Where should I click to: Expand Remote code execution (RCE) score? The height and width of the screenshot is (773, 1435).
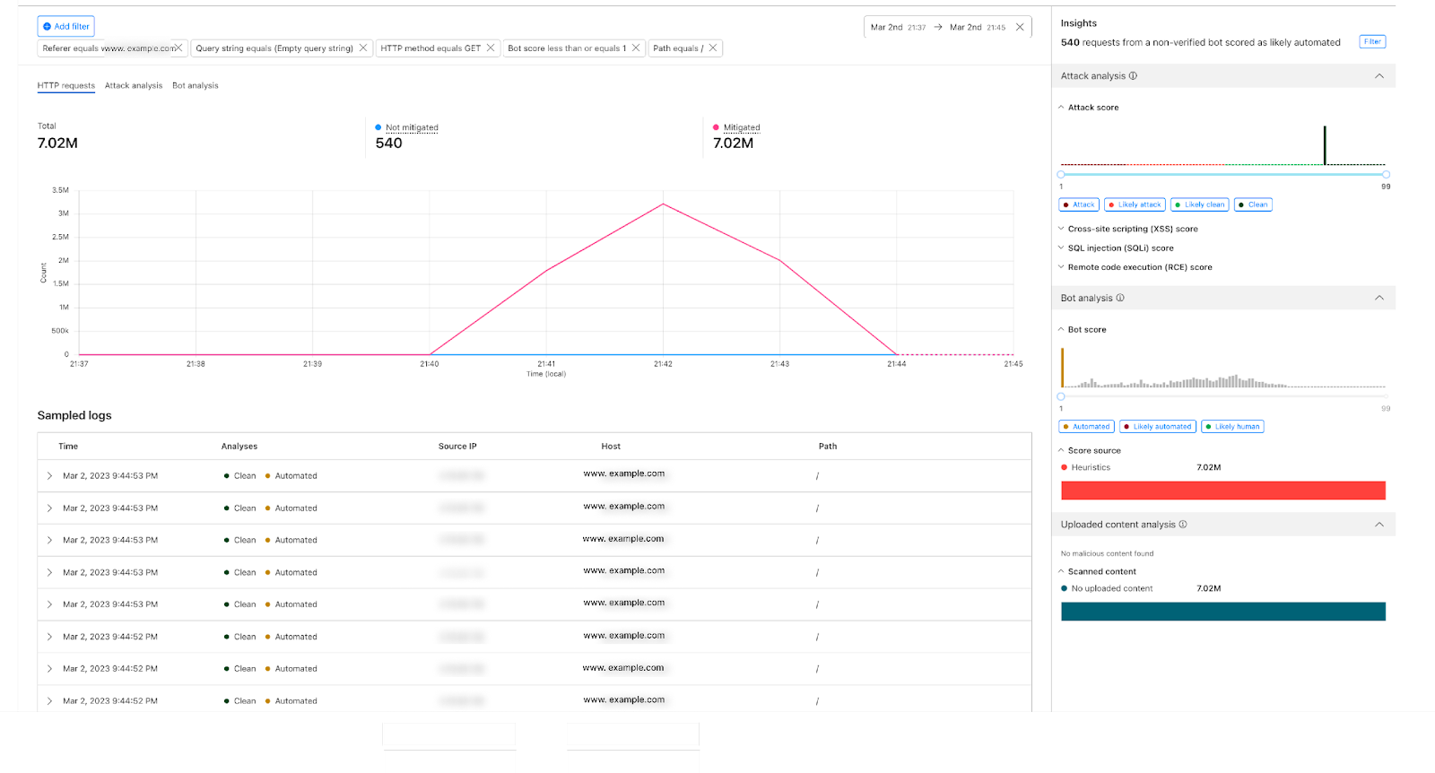coord(1139,267)
